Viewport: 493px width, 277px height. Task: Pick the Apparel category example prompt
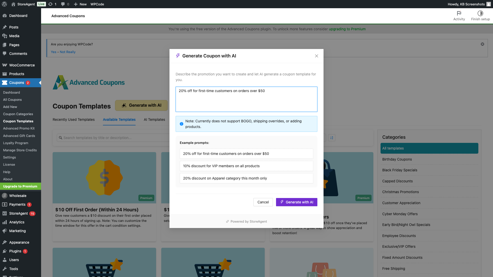pos(246,178)
